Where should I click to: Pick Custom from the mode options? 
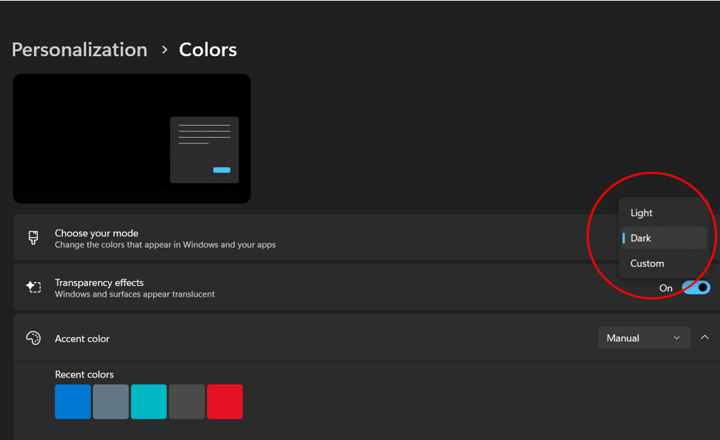pyautogui.click(x=647, y=263)
